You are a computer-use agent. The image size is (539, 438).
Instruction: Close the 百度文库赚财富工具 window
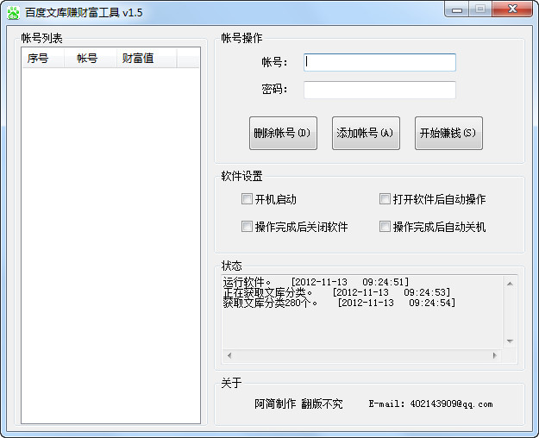point(512,9)
